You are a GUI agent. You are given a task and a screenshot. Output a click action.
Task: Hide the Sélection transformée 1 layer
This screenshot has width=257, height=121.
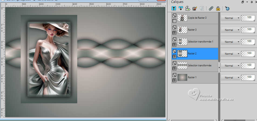point(174,45)
